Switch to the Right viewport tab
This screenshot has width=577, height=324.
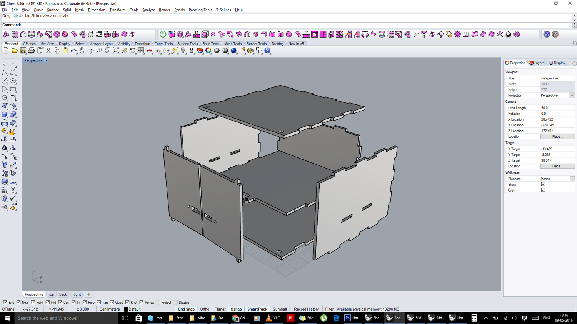tap(77, 294)
